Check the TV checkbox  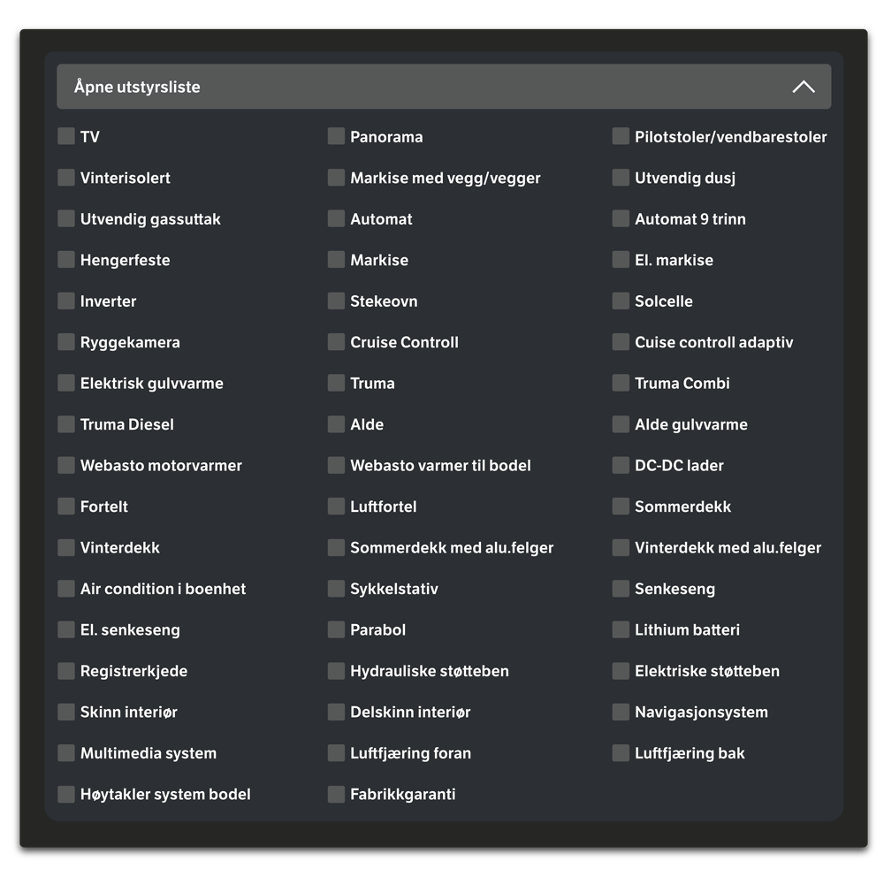(x=66, y=136)
